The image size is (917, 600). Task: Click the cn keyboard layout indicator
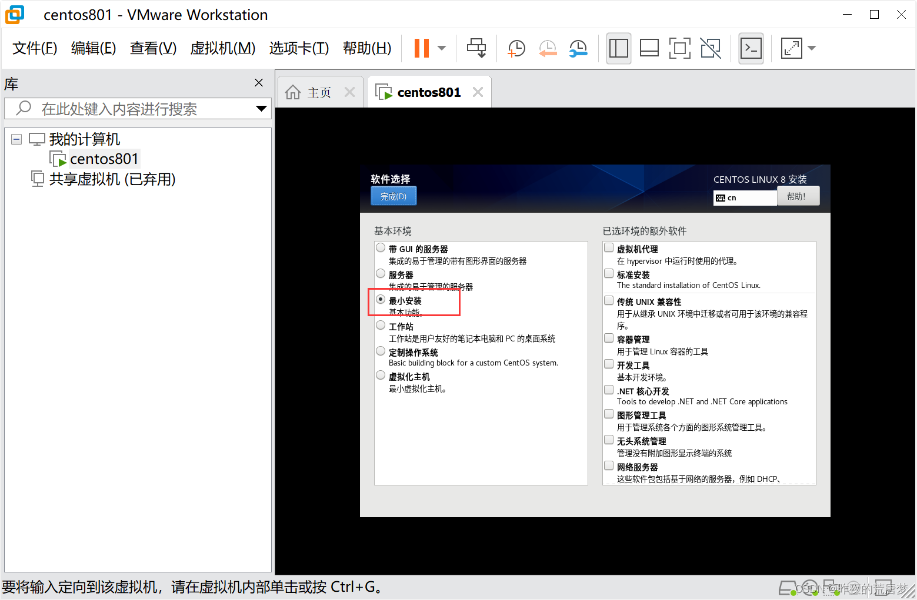[x=745, y=198]
